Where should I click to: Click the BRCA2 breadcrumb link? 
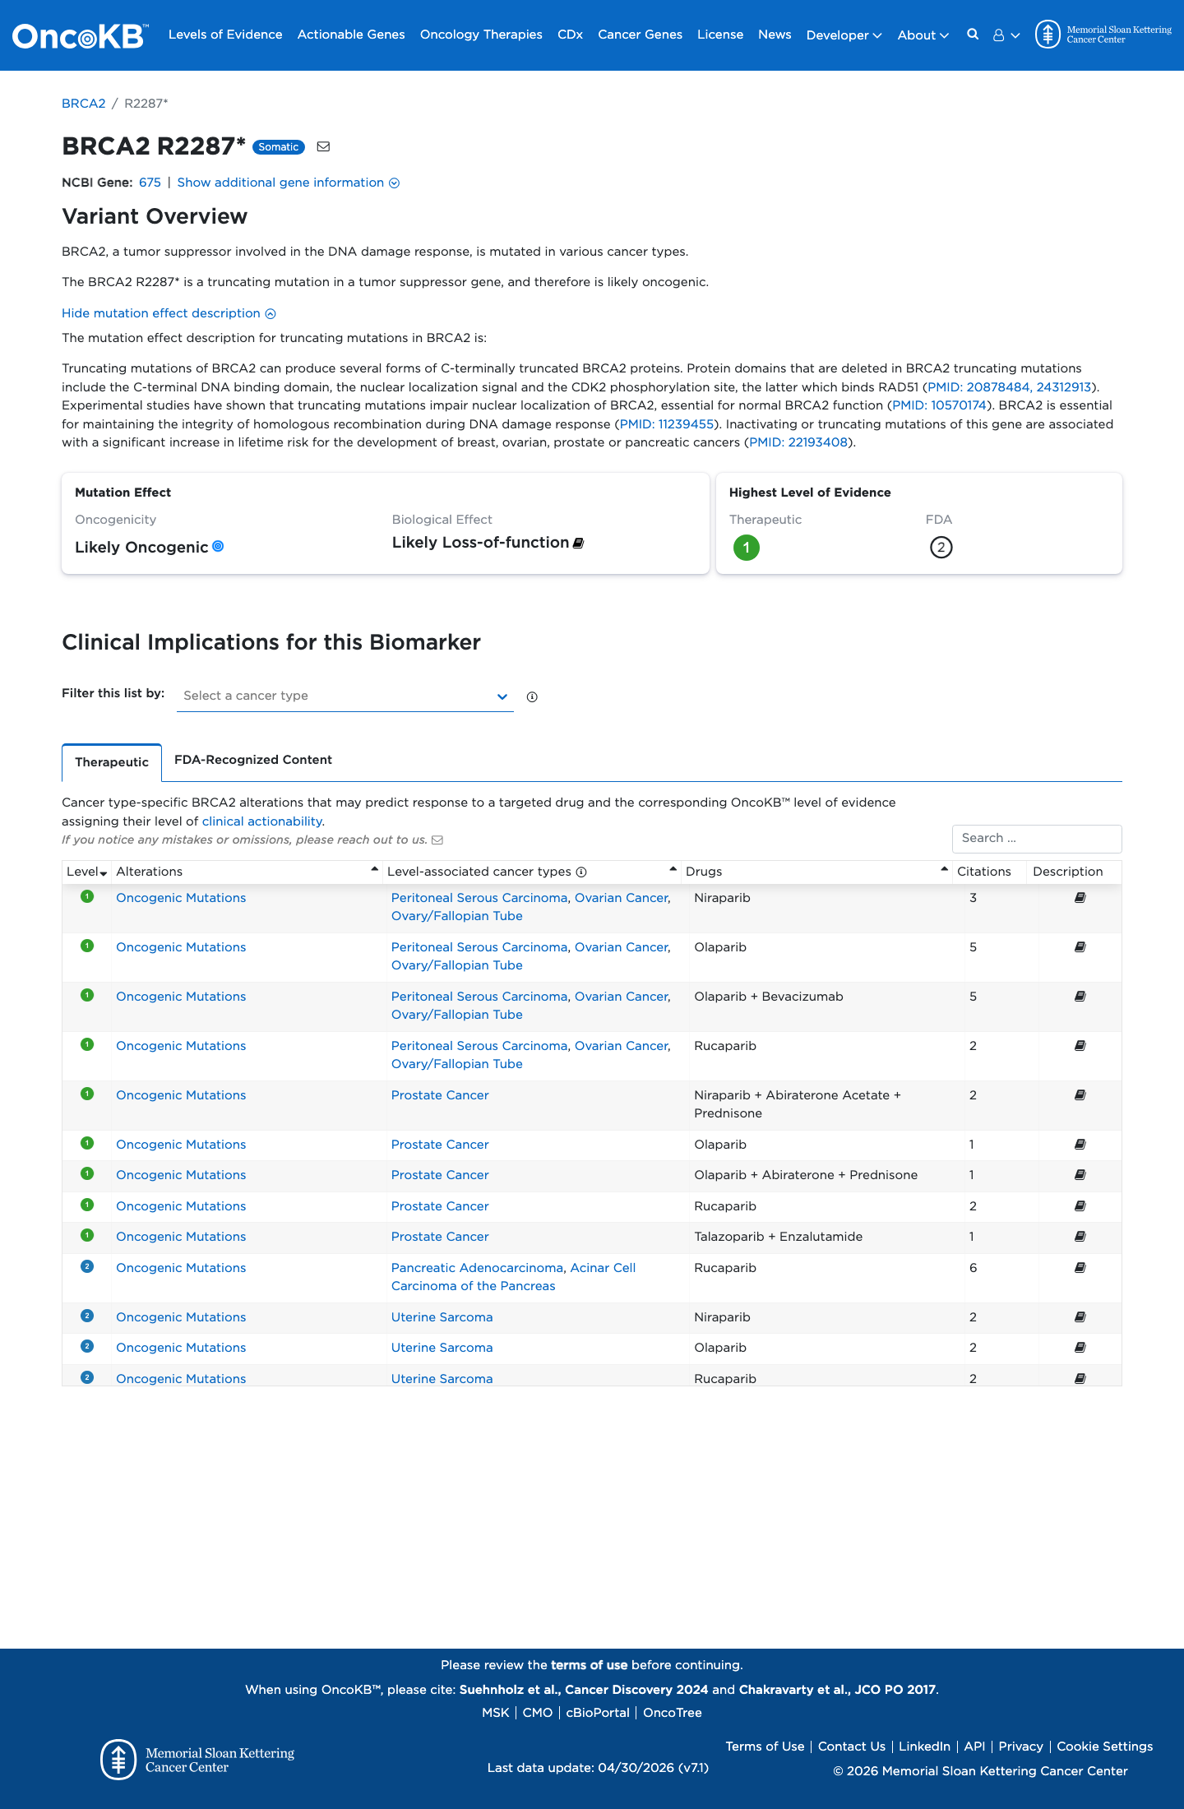[84, 104]
